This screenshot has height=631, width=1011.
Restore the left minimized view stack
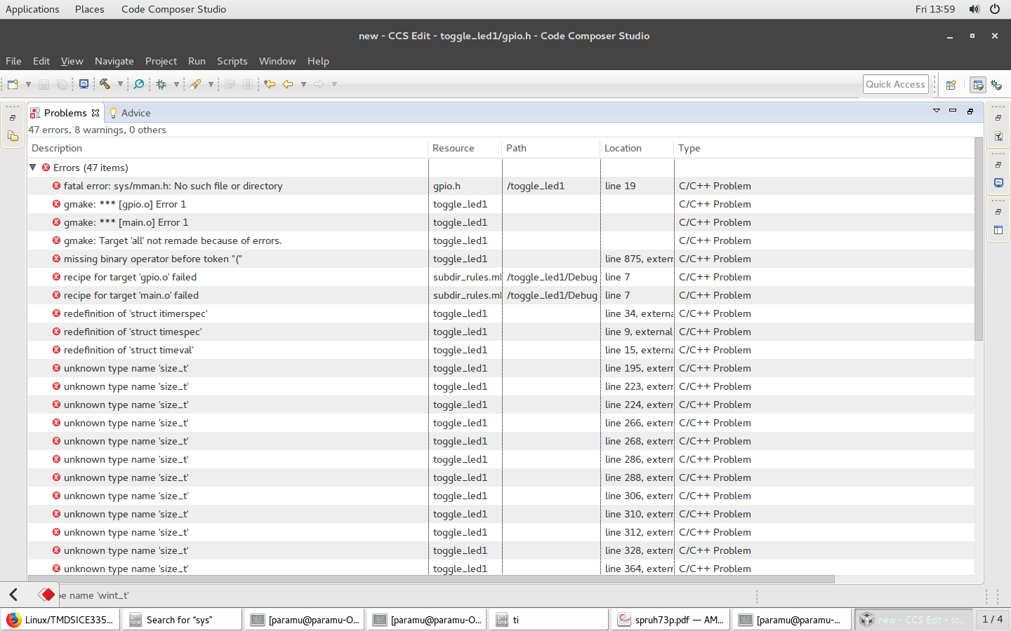[13, 118]
